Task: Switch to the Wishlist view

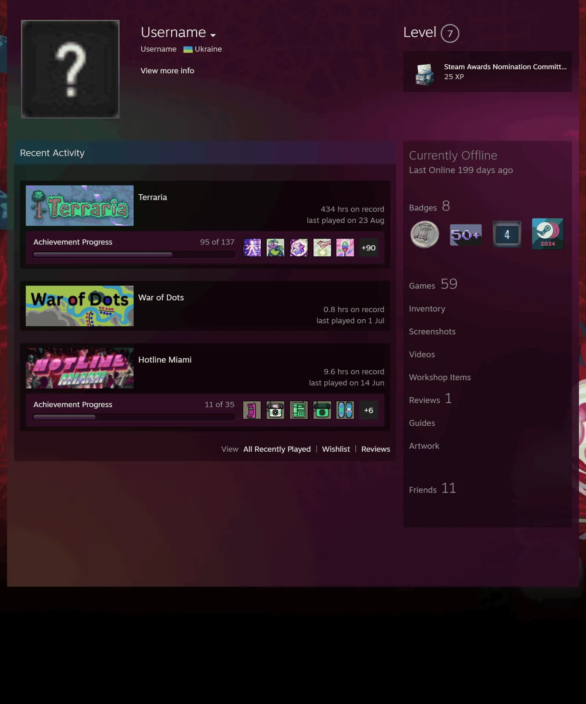Action: click(x=336, y=449)
